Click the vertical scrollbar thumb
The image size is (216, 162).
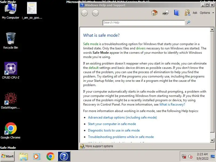(x=212, y=82)
